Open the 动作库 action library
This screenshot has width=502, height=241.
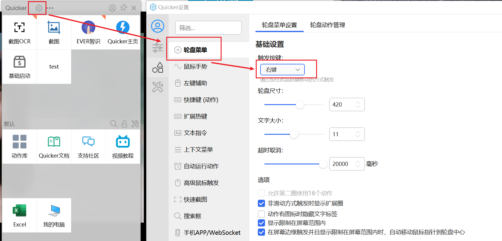20,147
